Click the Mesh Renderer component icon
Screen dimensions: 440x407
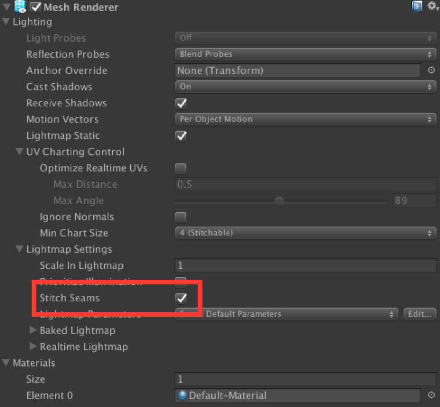[21, 7]
